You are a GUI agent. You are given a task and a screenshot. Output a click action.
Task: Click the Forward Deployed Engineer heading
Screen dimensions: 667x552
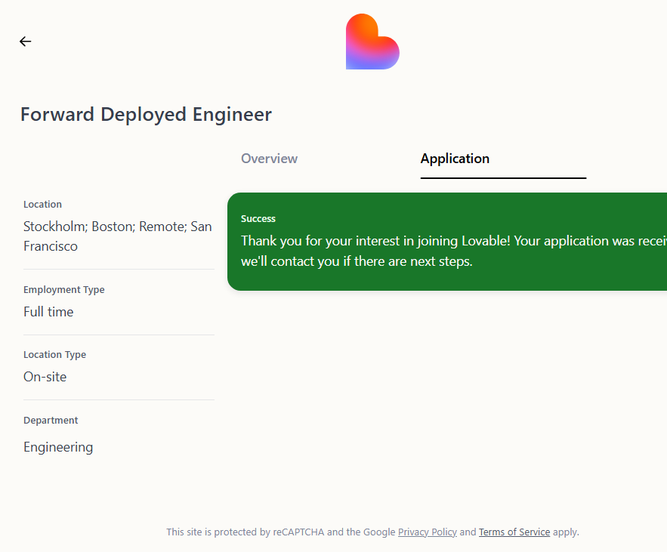coord(146,114)
